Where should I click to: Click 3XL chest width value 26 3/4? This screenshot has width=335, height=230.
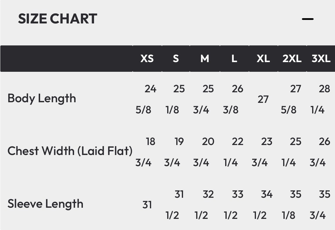point(321,152)
